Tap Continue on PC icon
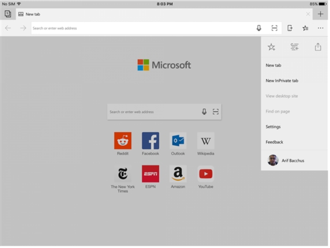 point(290,28)
